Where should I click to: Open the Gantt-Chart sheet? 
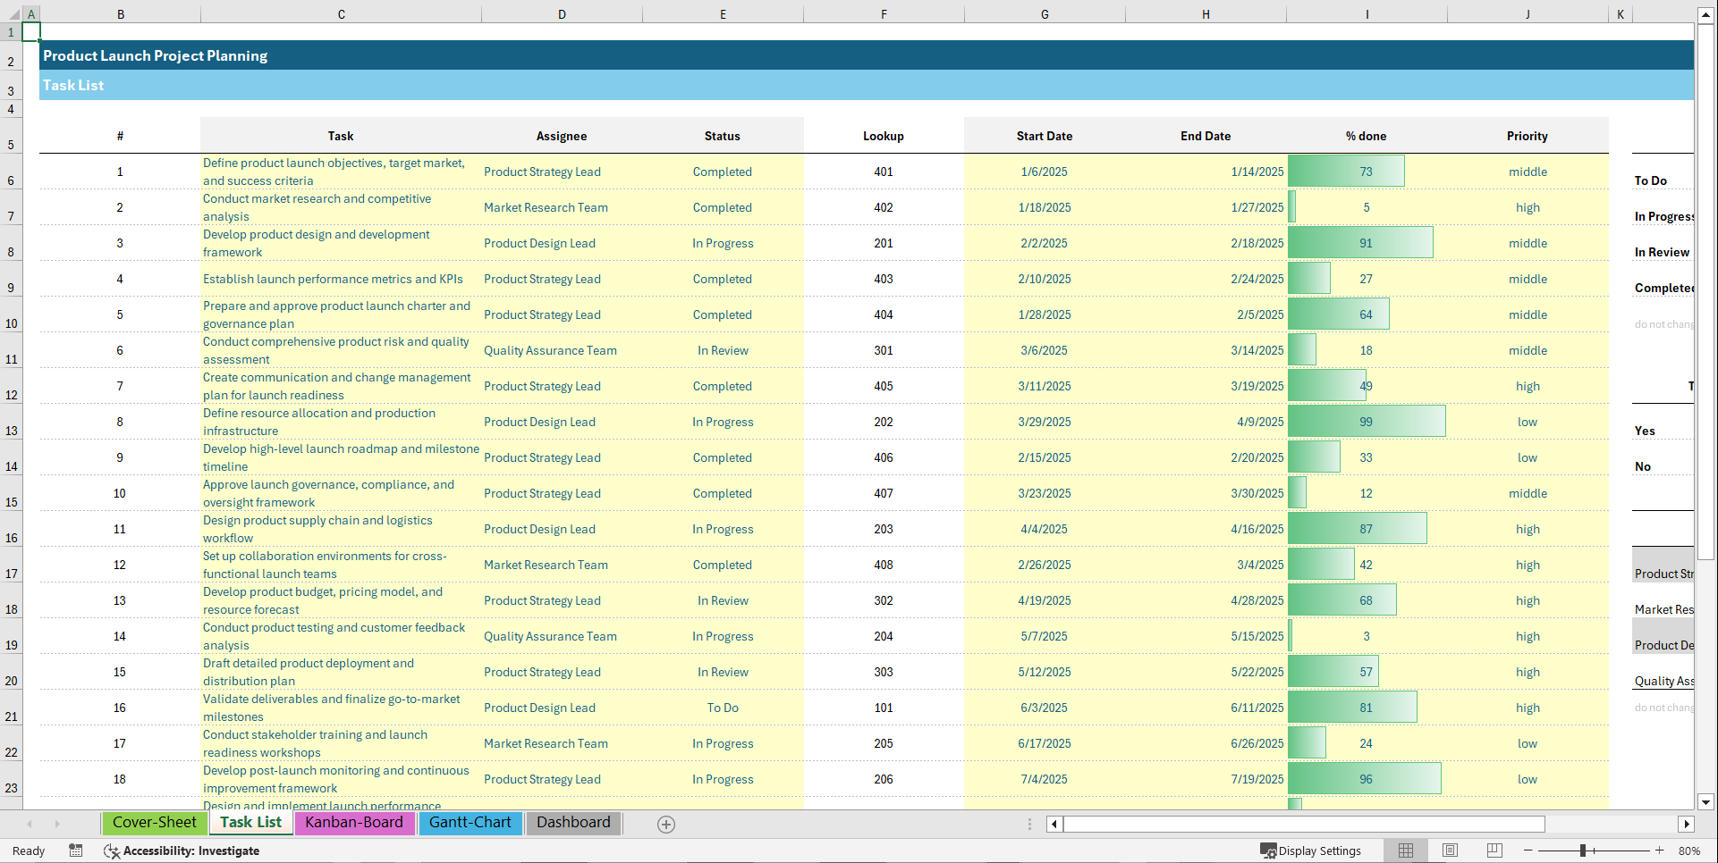tap(470, 823)
